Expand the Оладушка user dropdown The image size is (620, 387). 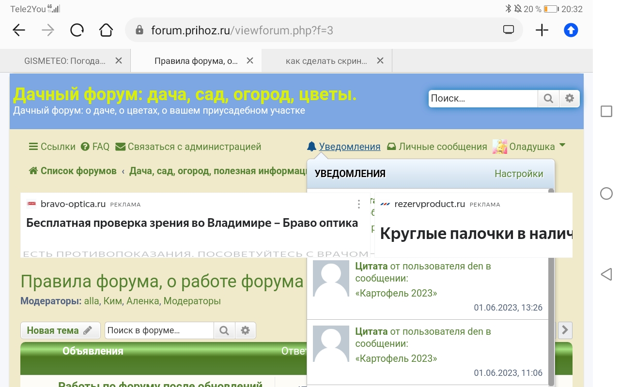tap(529, 147)
